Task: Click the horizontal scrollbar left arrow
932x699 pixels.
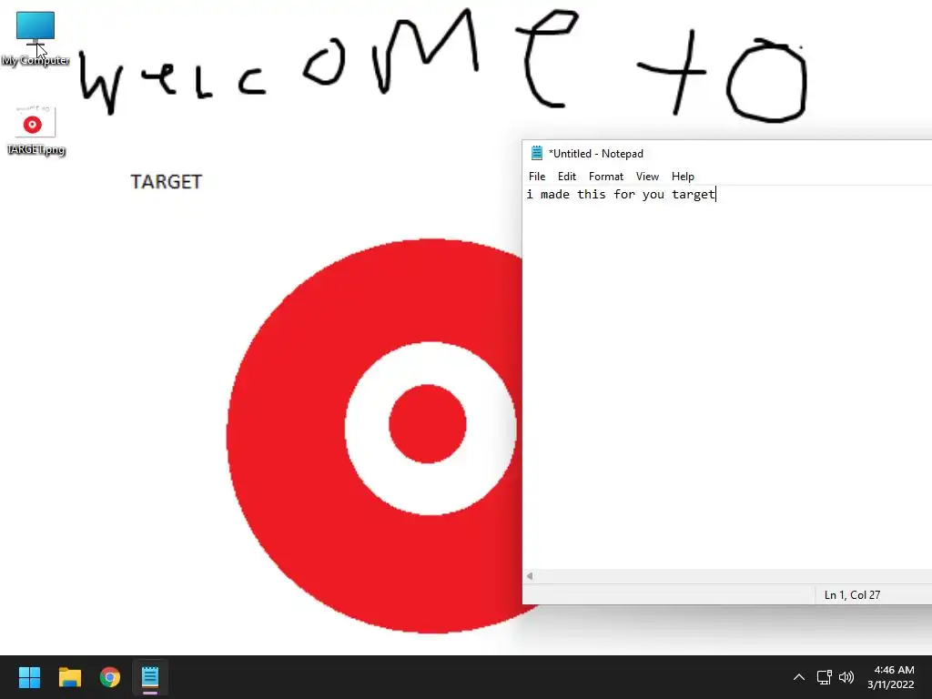Action: coord(530,576)
